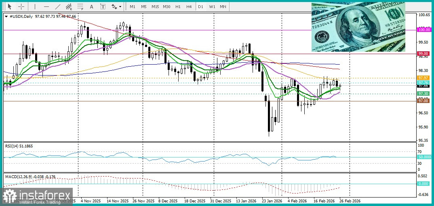This screenshot has height=206, width=434.
Task: Select the text label tool
Action: click(x=103, y=6)
